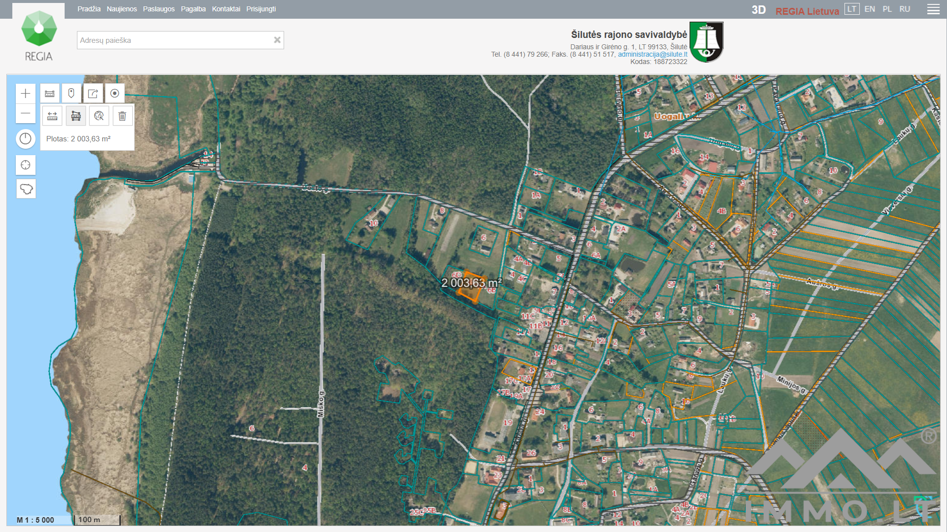Switch language to EN
Screen dimensions: 947x532
(x=870, y=9)
